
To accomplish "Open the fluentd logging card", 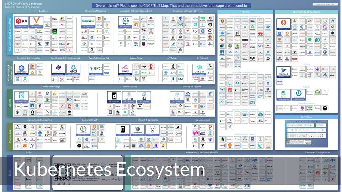I will (x=283, y=72).
